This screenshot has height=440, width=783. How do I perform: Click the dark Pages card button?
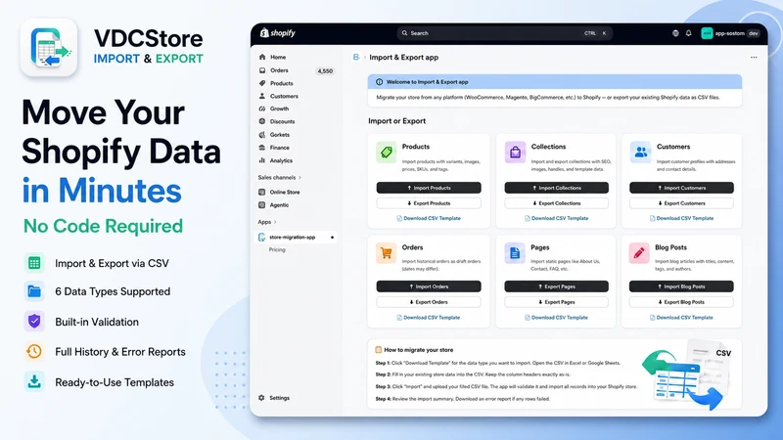pyautogui.click(x=556, y=286)
